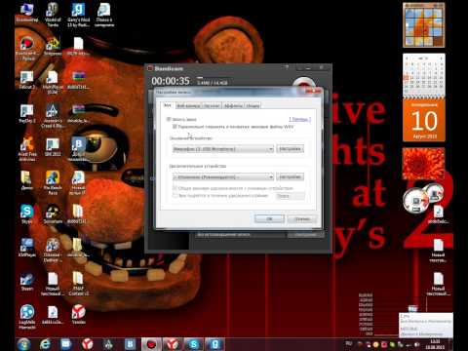Toggle the sound recording checkbox
The image size is (468, 351).
point(169,119)
